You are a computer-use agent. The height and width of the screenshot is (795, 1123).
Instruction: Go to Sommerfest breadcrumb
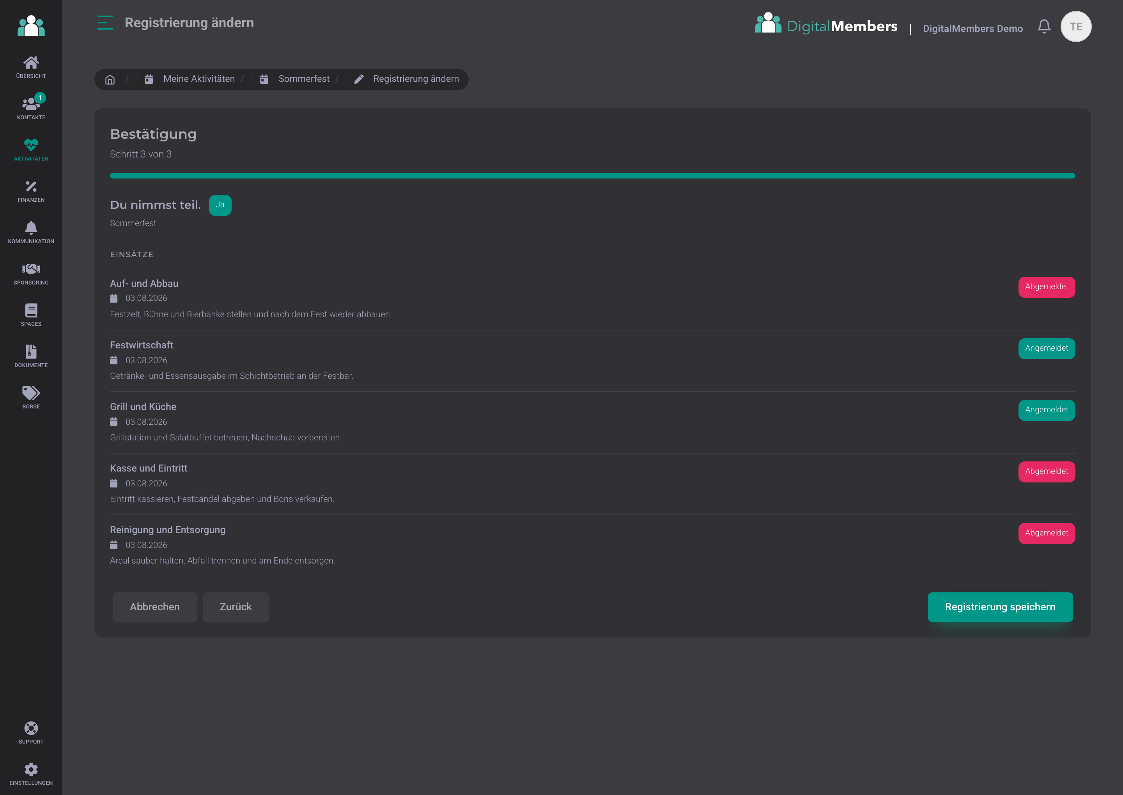(x=294, y=79)
